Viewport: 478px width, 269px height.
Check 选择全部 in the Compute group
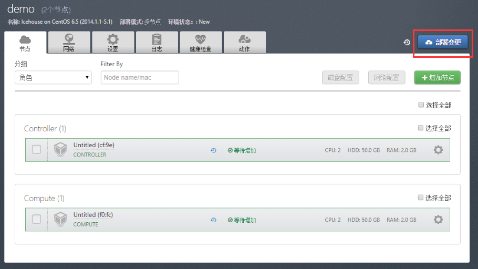click(x=421, y=198)
